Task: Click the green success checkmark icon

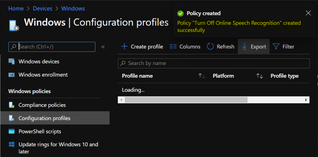Action: (x=180, y=14)
